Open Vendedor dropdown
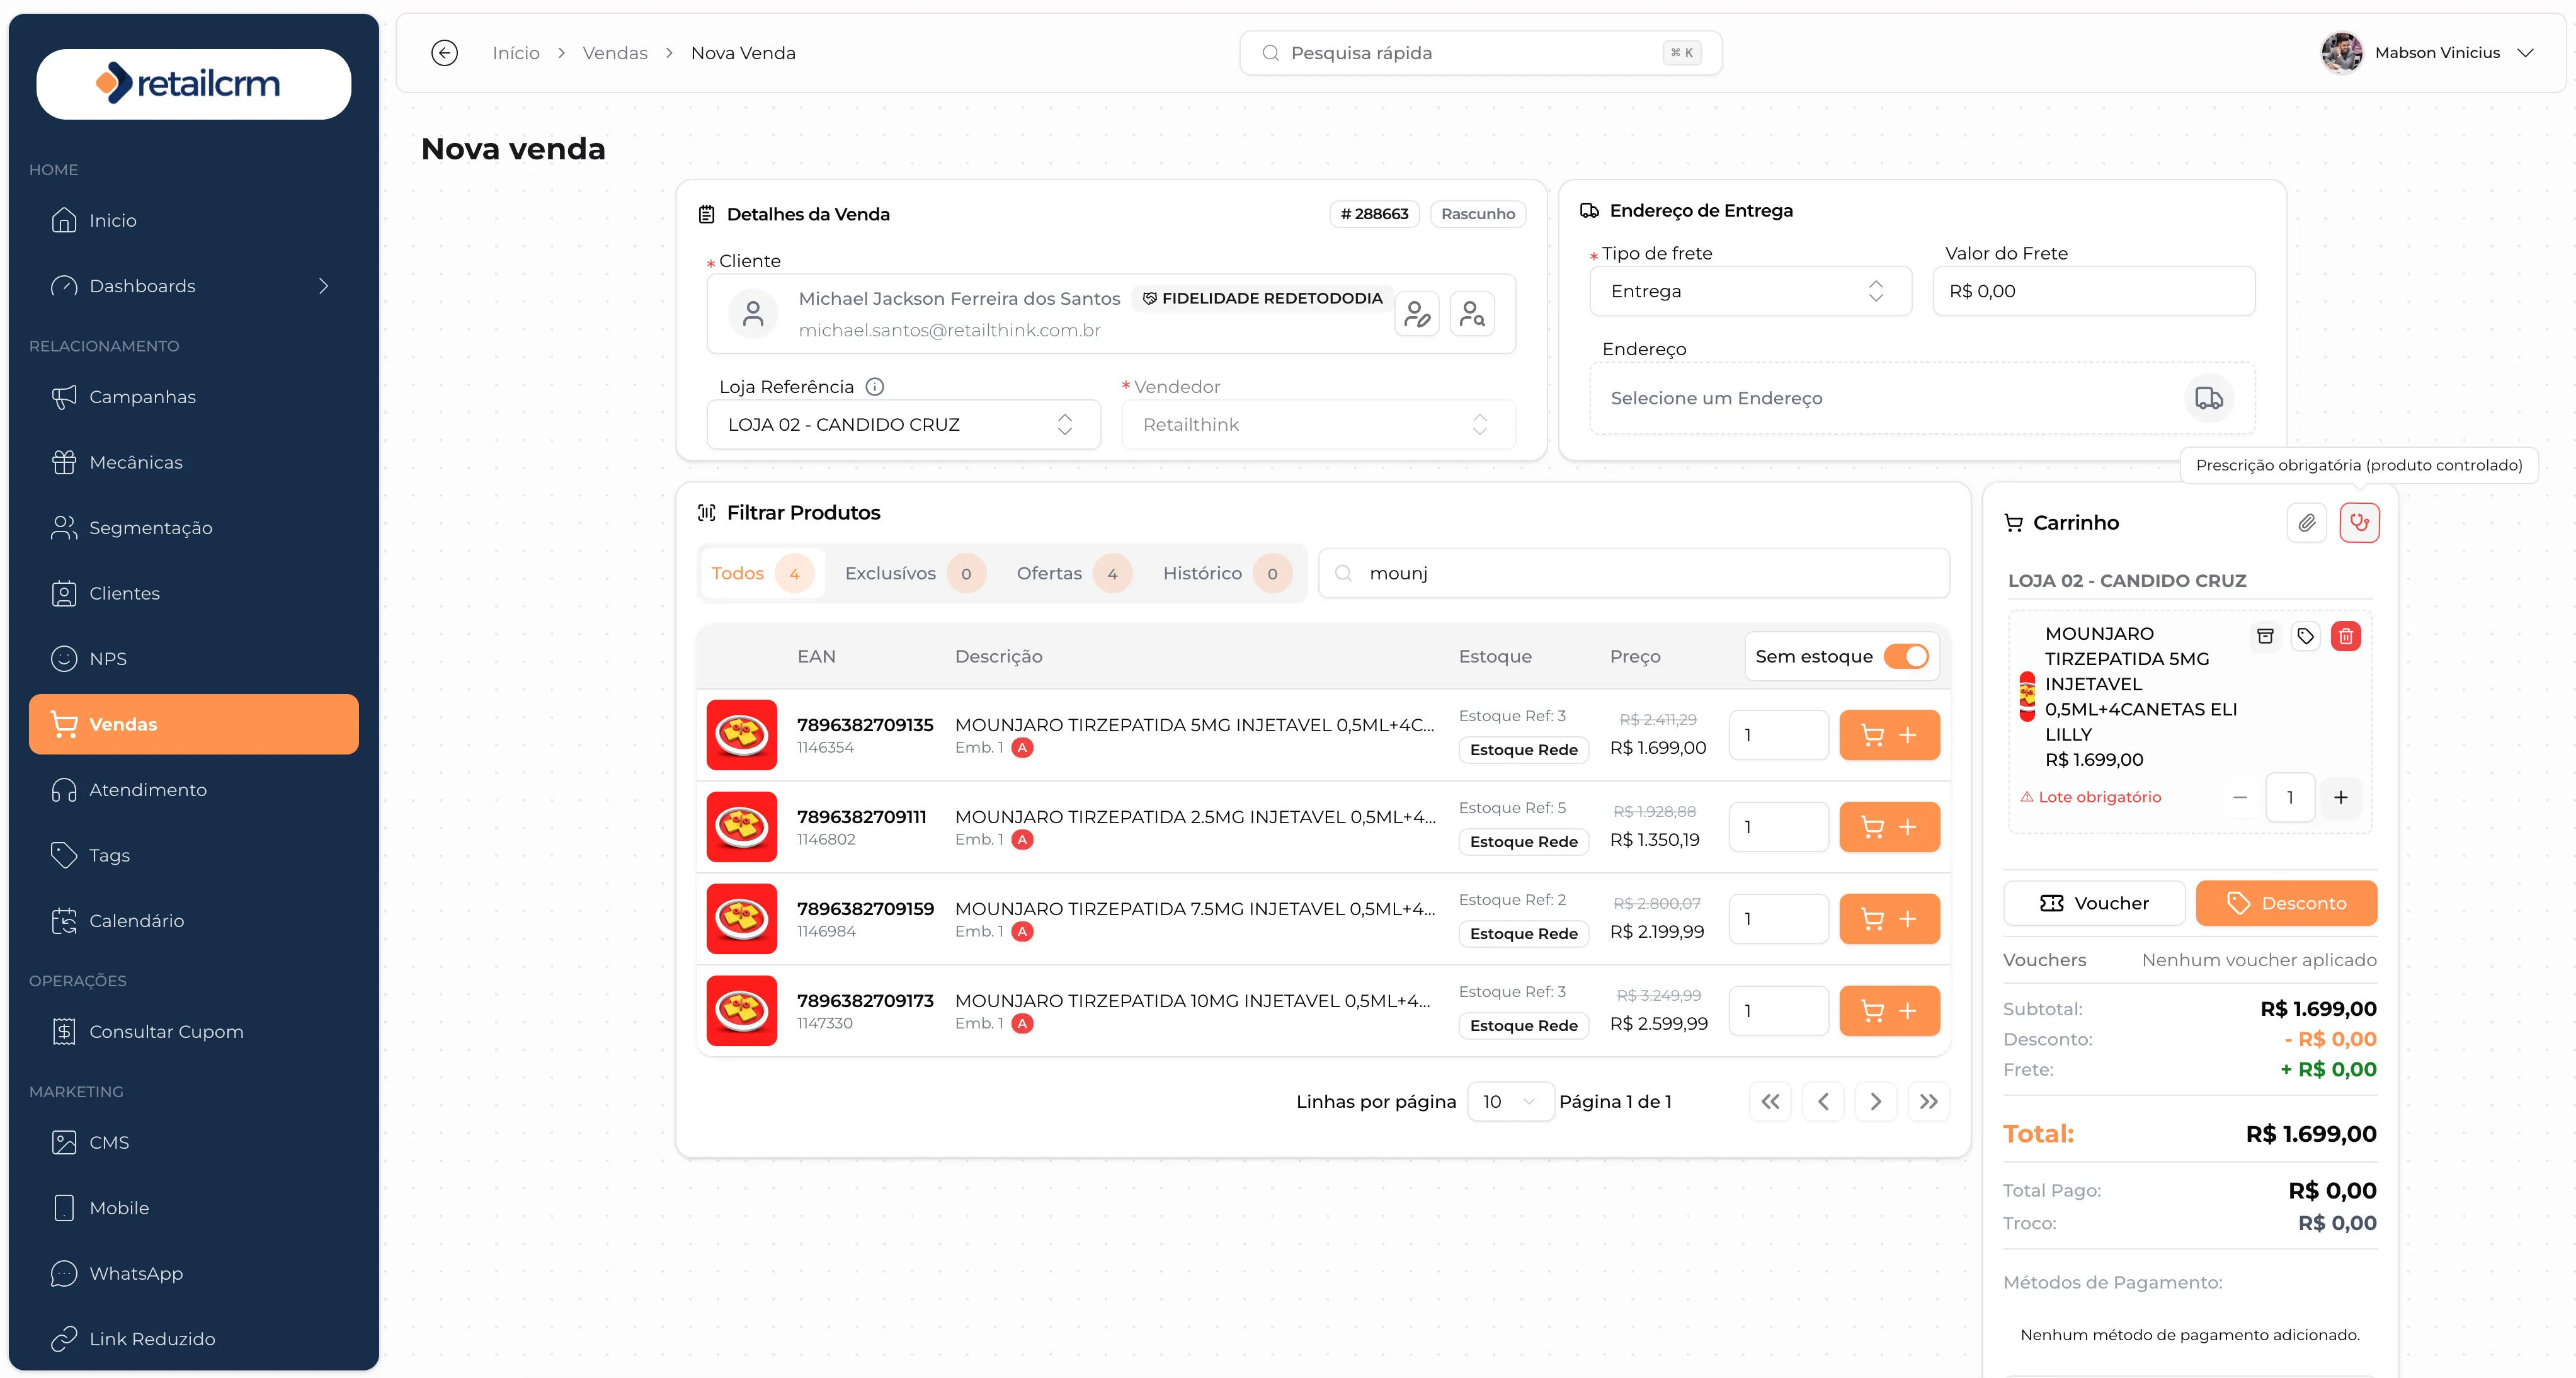The height and width of the screenshot is (1378, 2576). (x=1318, y=425)
